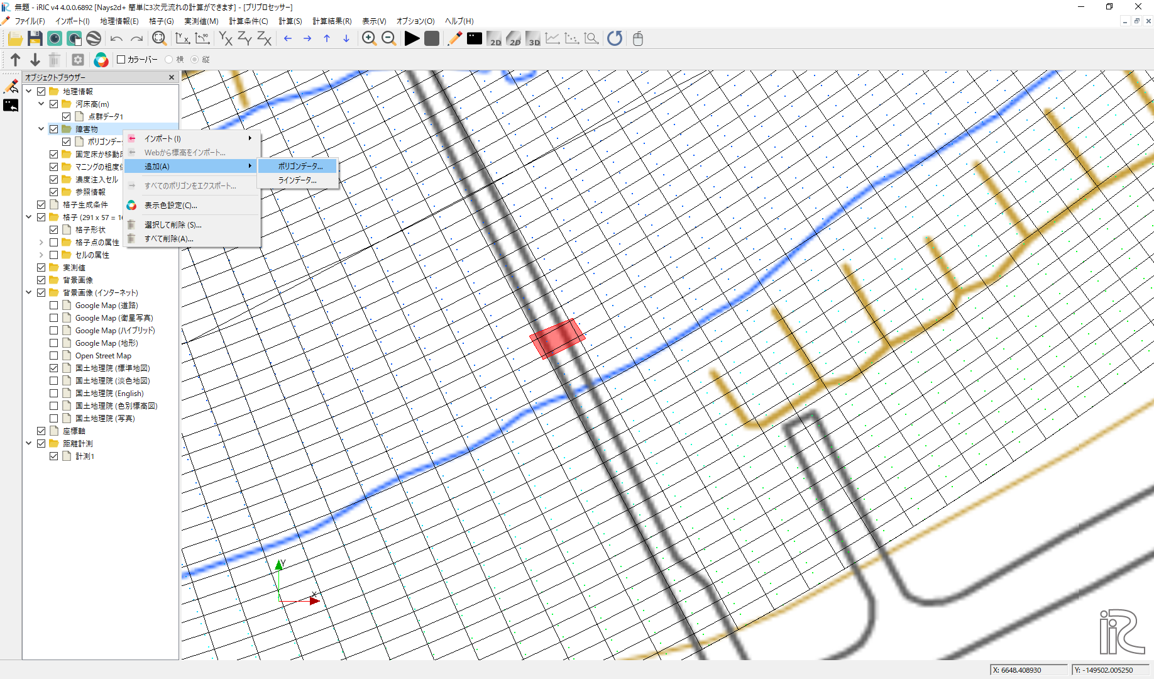Open the pre-processor with the pencil icon

[454, 39]
